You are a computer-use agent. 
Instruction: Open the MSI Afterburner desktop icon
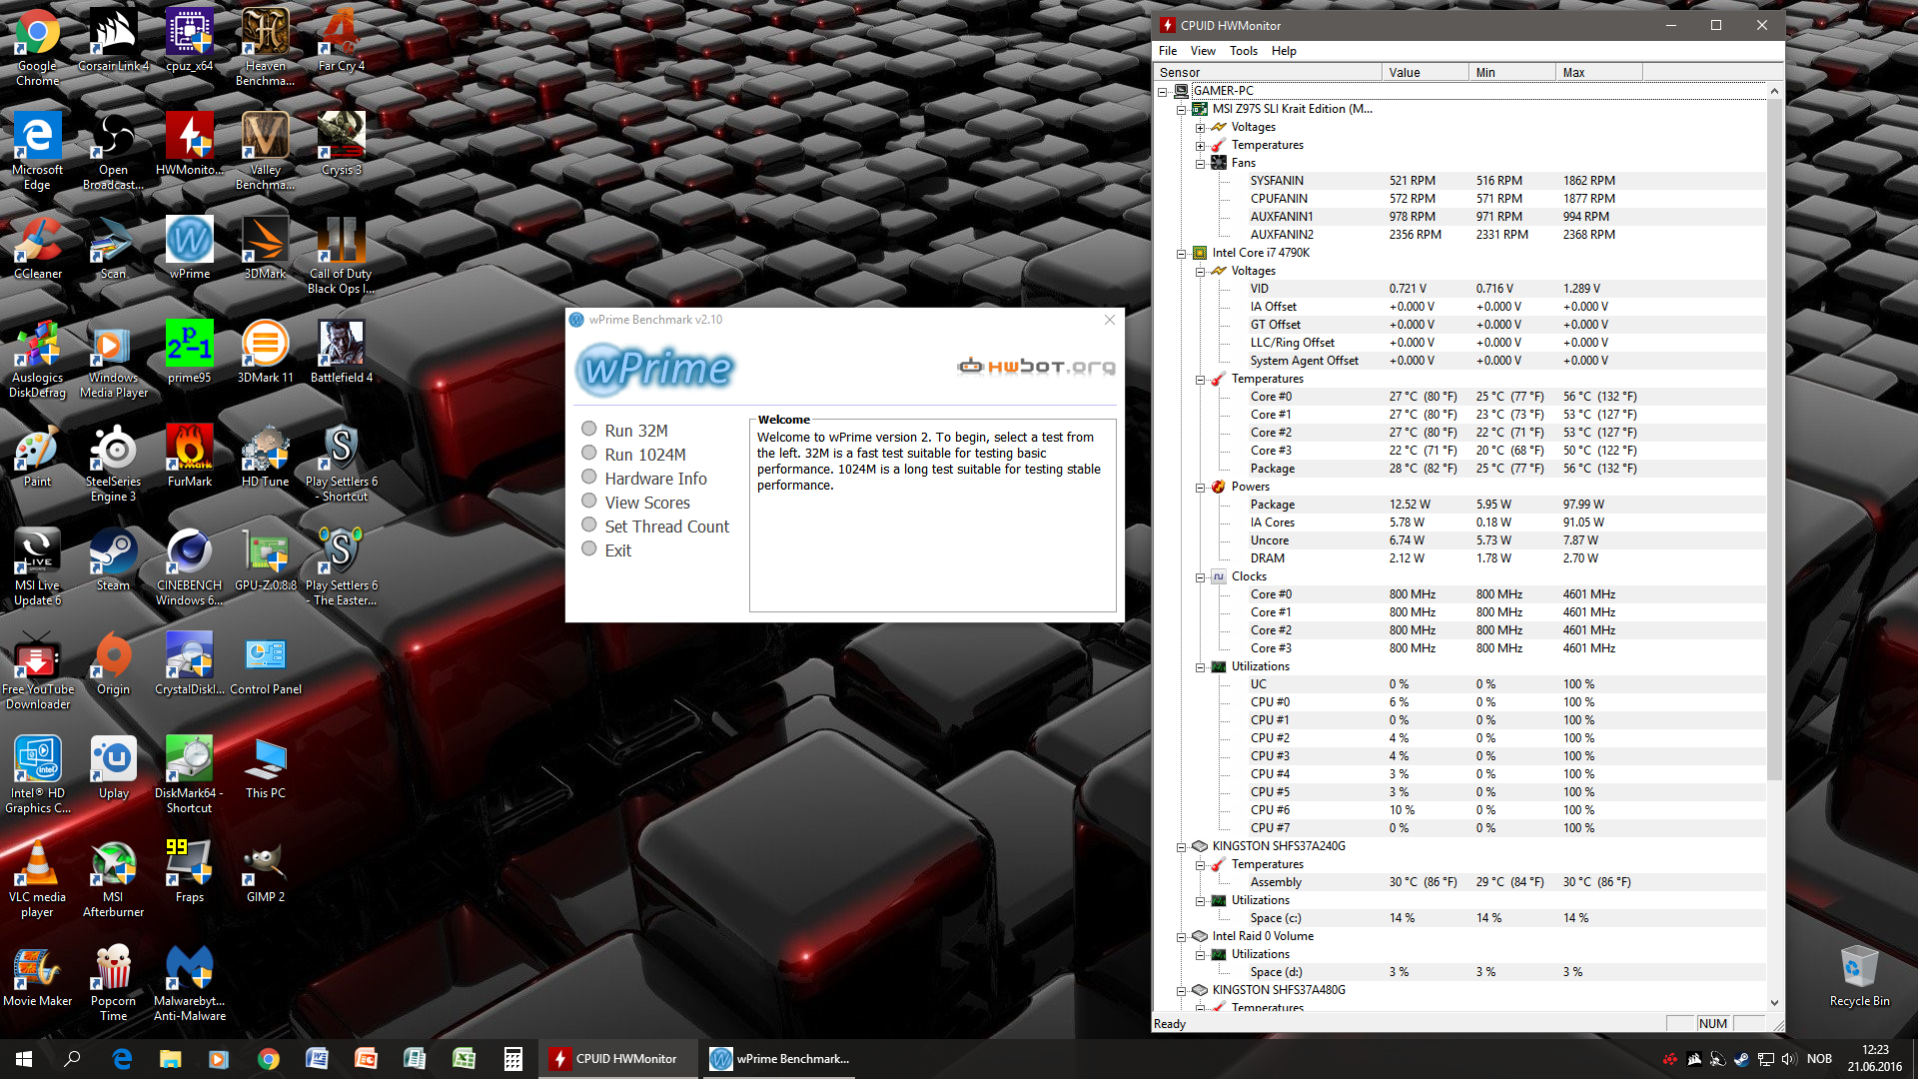[113, 877]
